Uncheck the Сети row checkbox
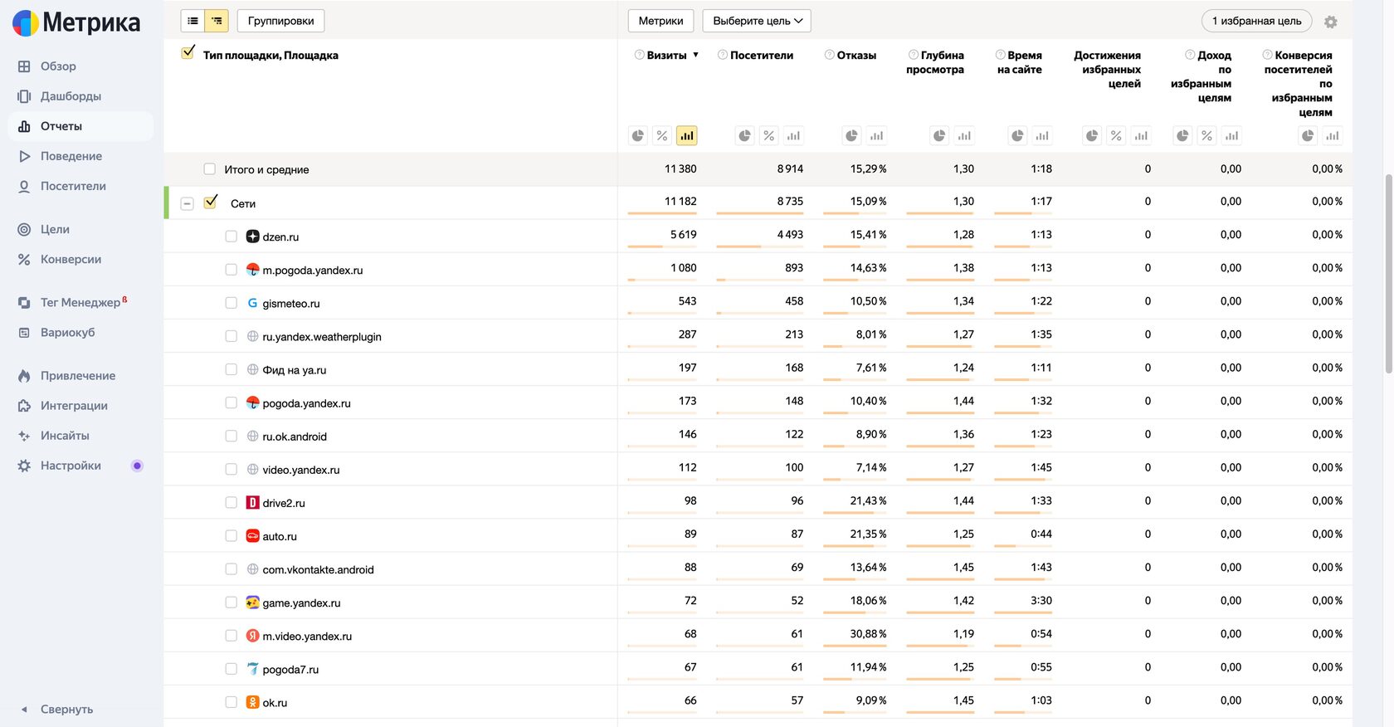 tap(211, 202)
